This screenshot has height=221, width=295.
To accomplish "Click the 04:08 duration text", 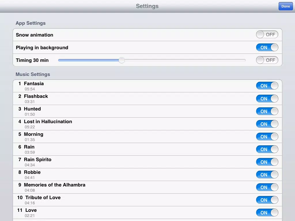I will pos(30,190).
